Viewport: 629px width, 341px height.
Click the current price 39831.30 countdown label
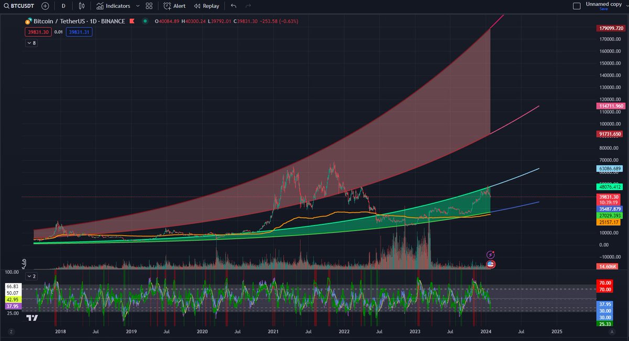[608, 199]
